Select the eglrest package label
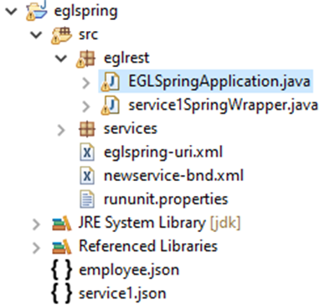325x305 pixels. [126, 59]
